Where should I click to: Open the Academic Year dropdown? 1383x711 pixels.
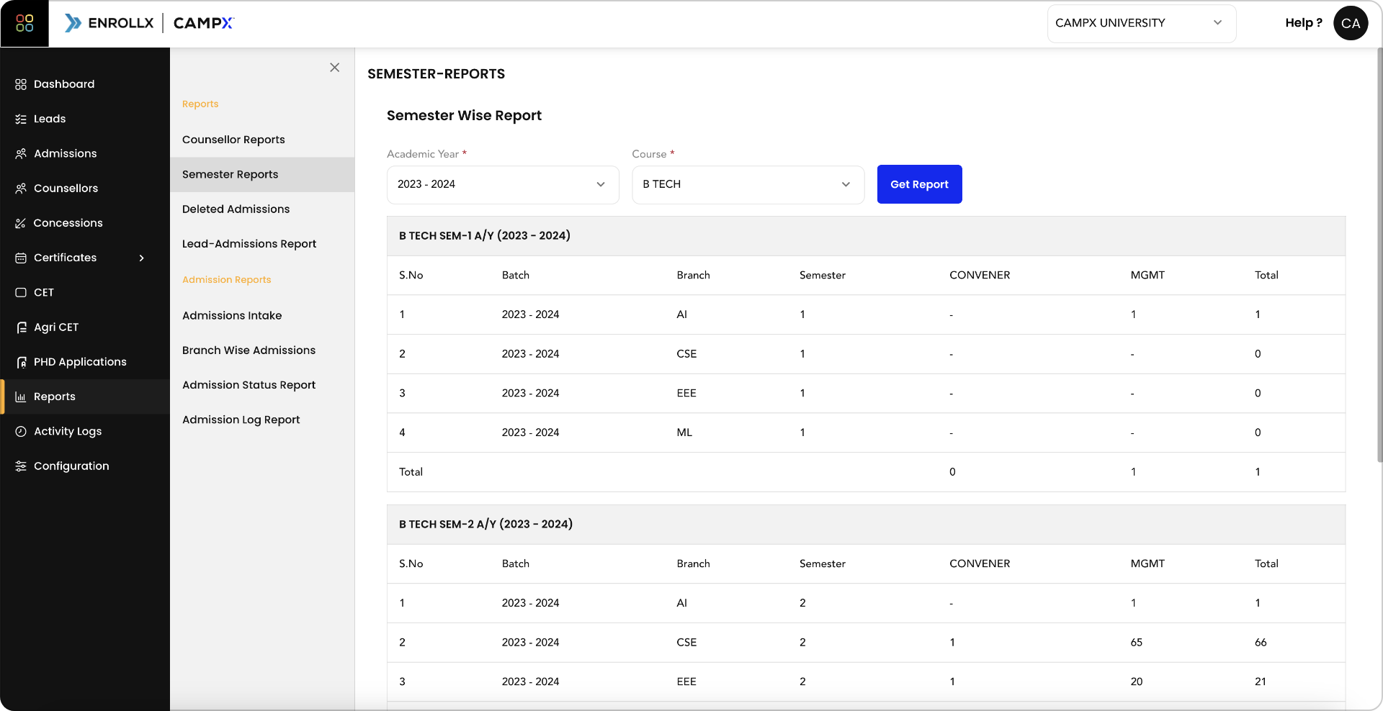tap(503, 184)
